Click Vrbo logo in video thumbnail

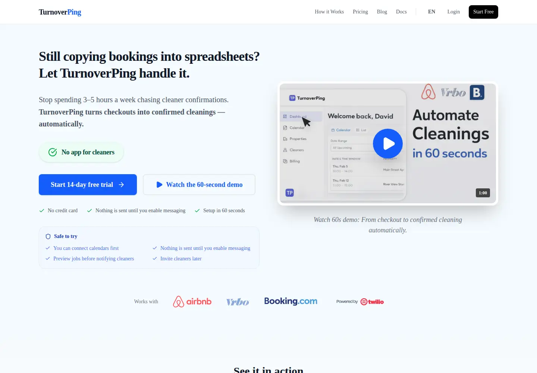click(x=453, y=93)
